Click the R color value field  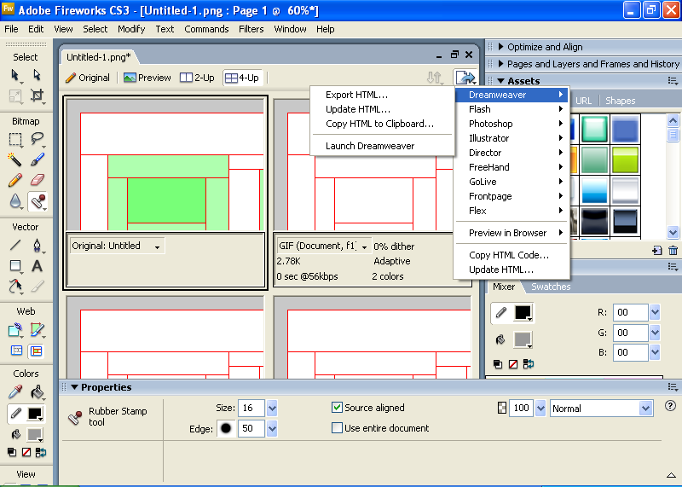click(x=630, y=312)
